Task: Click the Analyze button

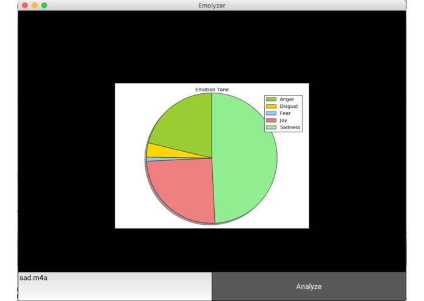Action: [309, 286]
